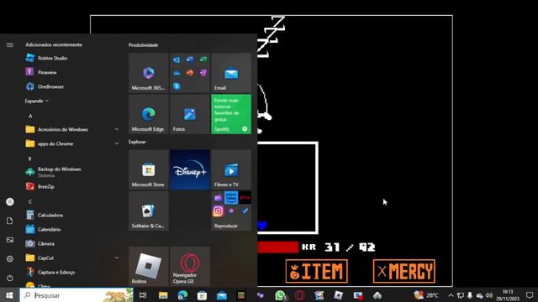Select ITEM button in the game

(316, 271)
